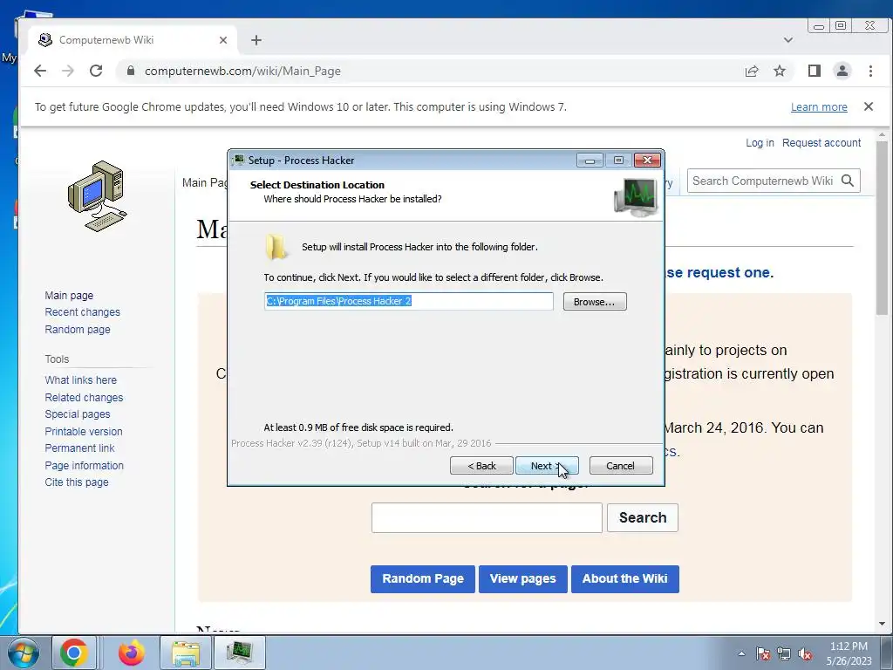Open the Request account link
893x670 pixels.
[821, 143]
